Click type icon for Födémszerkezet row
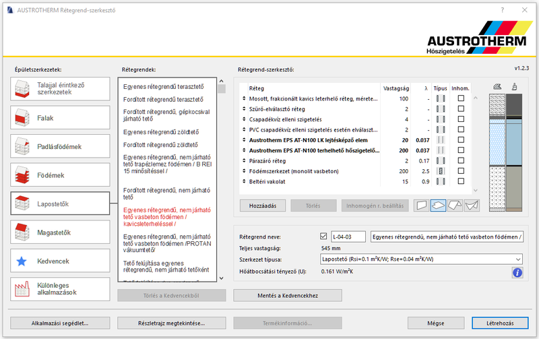The width and height of the screenshot is (539, 339). tap(441, 171)
